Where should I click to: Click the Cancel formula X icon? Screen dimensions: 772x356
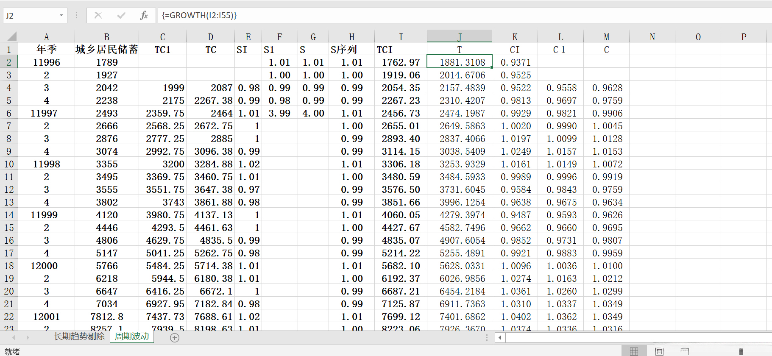coord(98,16)
